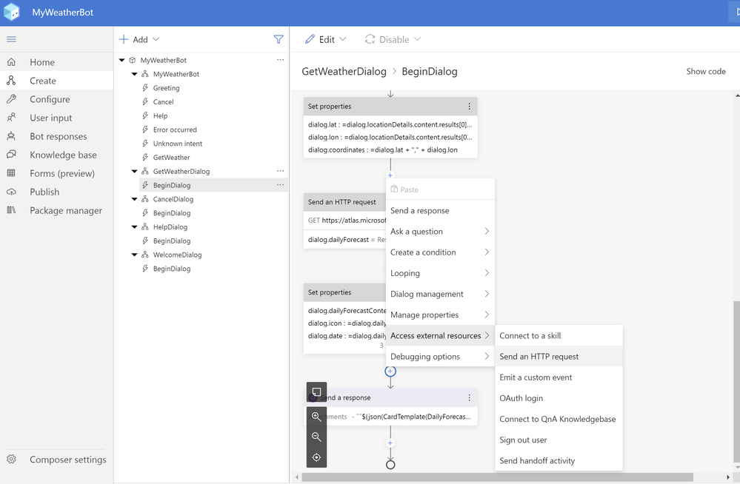Open the Knowledge base page
Screen dimensions: 740x484
click(x=56, y=155)
